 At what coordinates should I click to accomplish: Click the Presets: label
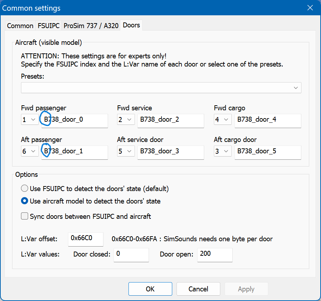pos(32,76)
